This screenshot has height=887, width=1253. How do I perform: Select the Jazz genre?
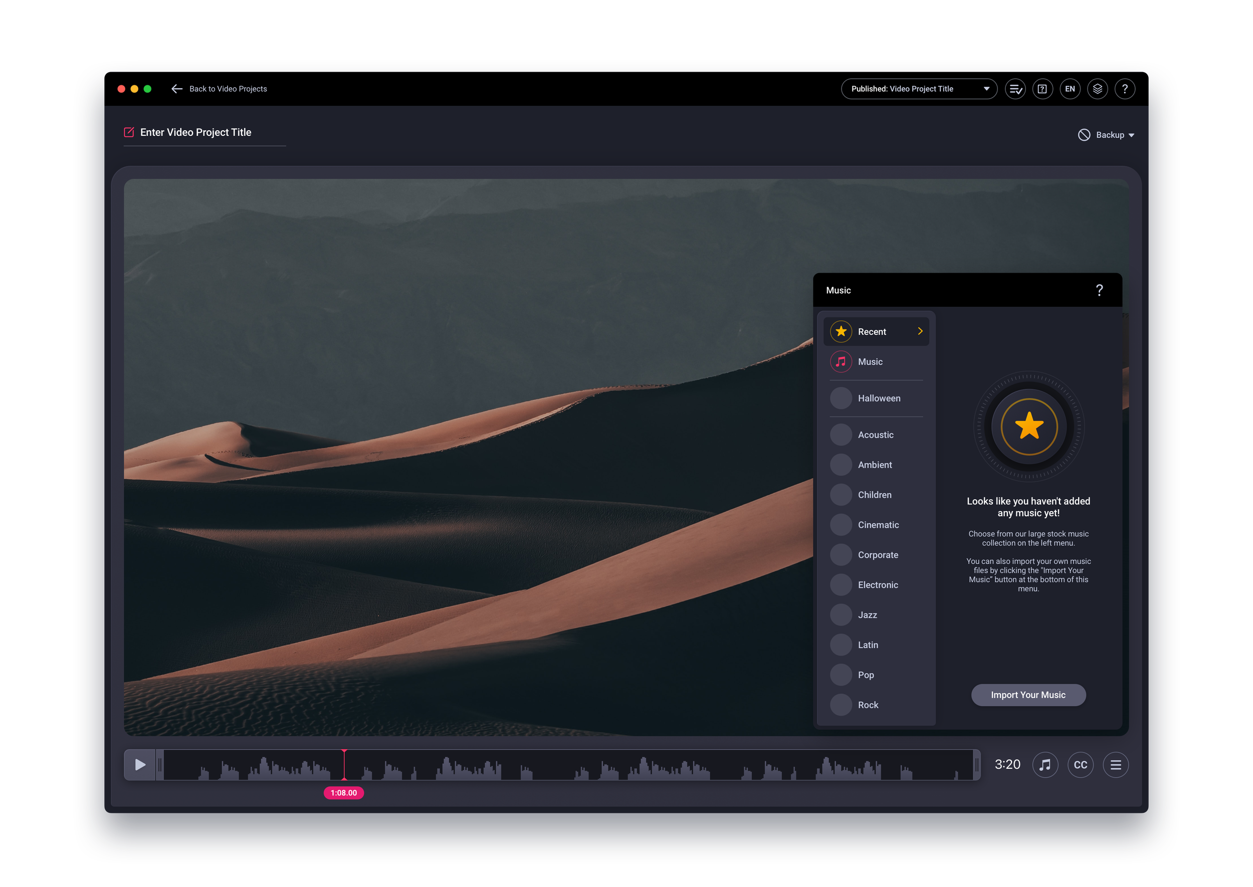click(869, 614)
